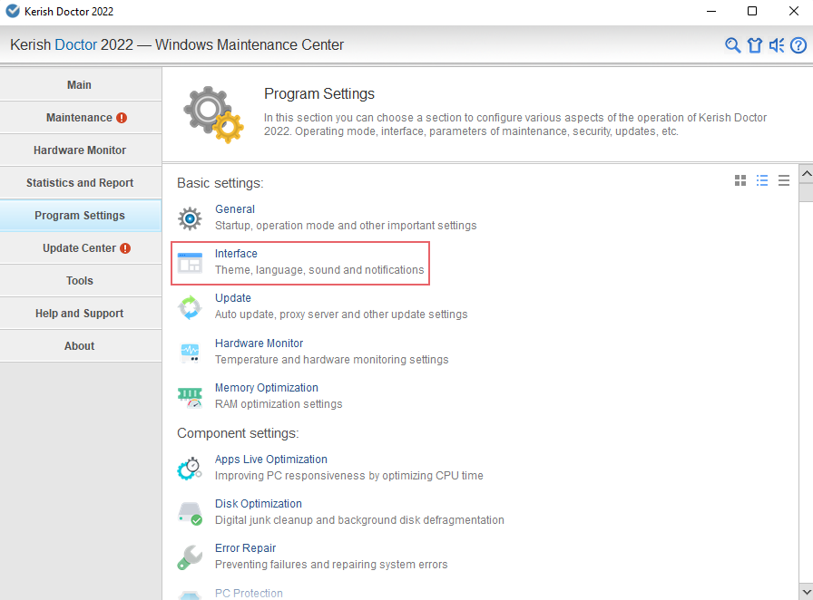The image size is (813, 600).
Task: Click 'Auto update, proxy server' description text
Action: [x=341, y=315]
